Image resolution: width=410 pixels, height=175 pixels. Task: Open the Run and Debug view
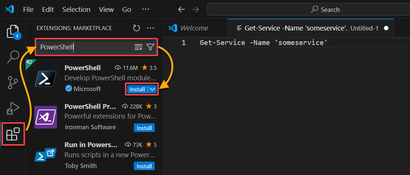tap(13, 108)
